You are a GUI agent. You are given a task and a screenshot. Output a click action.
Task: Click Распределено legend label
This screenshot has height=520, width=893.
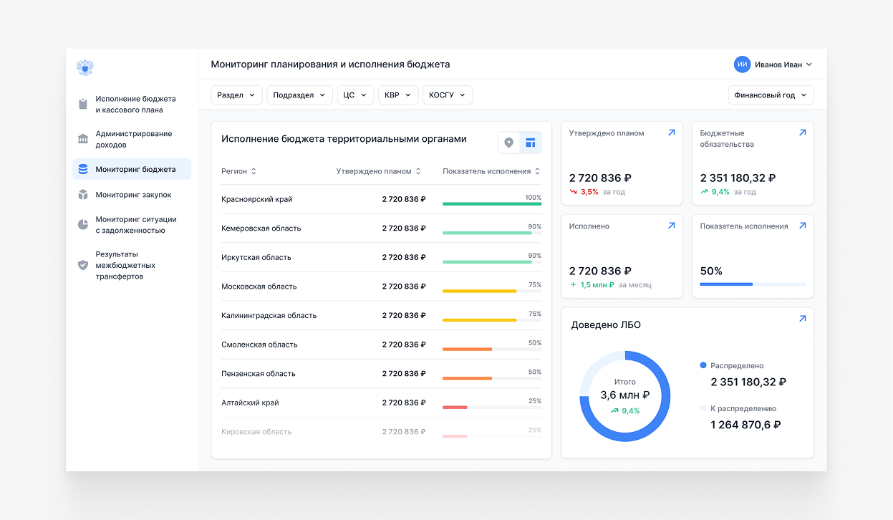(x=737, y=365)
